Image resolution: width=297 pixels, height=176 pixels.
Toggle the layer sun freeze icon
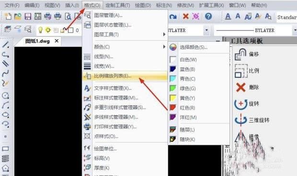[x=48, y=30]
